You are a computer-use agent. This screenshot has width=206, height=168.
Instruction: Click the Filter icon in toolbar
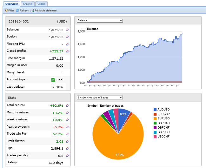pyautogui.click(x=6, y=10)
